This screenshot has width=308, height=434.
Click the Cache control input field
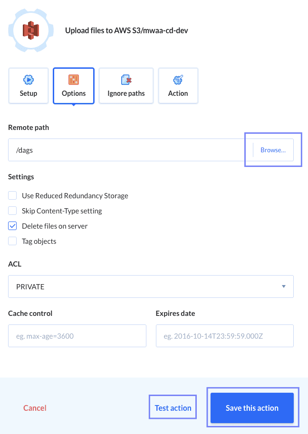pos(77,336)
